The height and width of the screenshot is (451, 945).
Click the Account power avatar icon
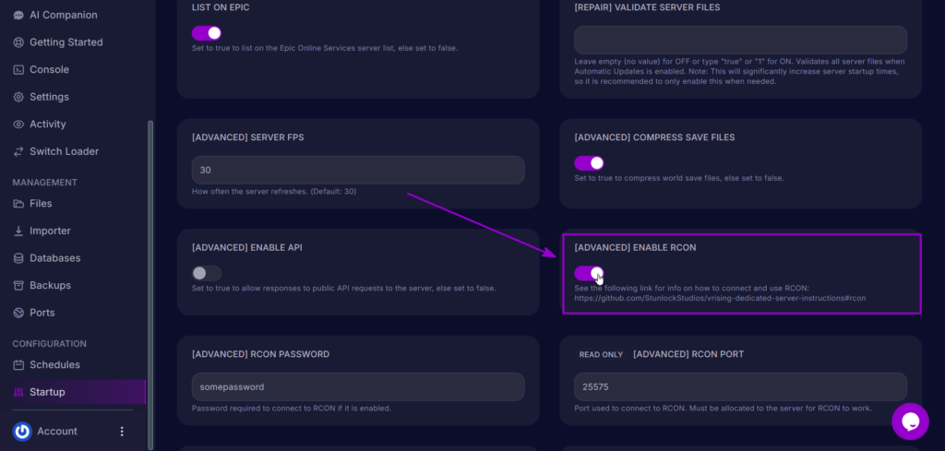pyautogui.click(x=22, y=432)
